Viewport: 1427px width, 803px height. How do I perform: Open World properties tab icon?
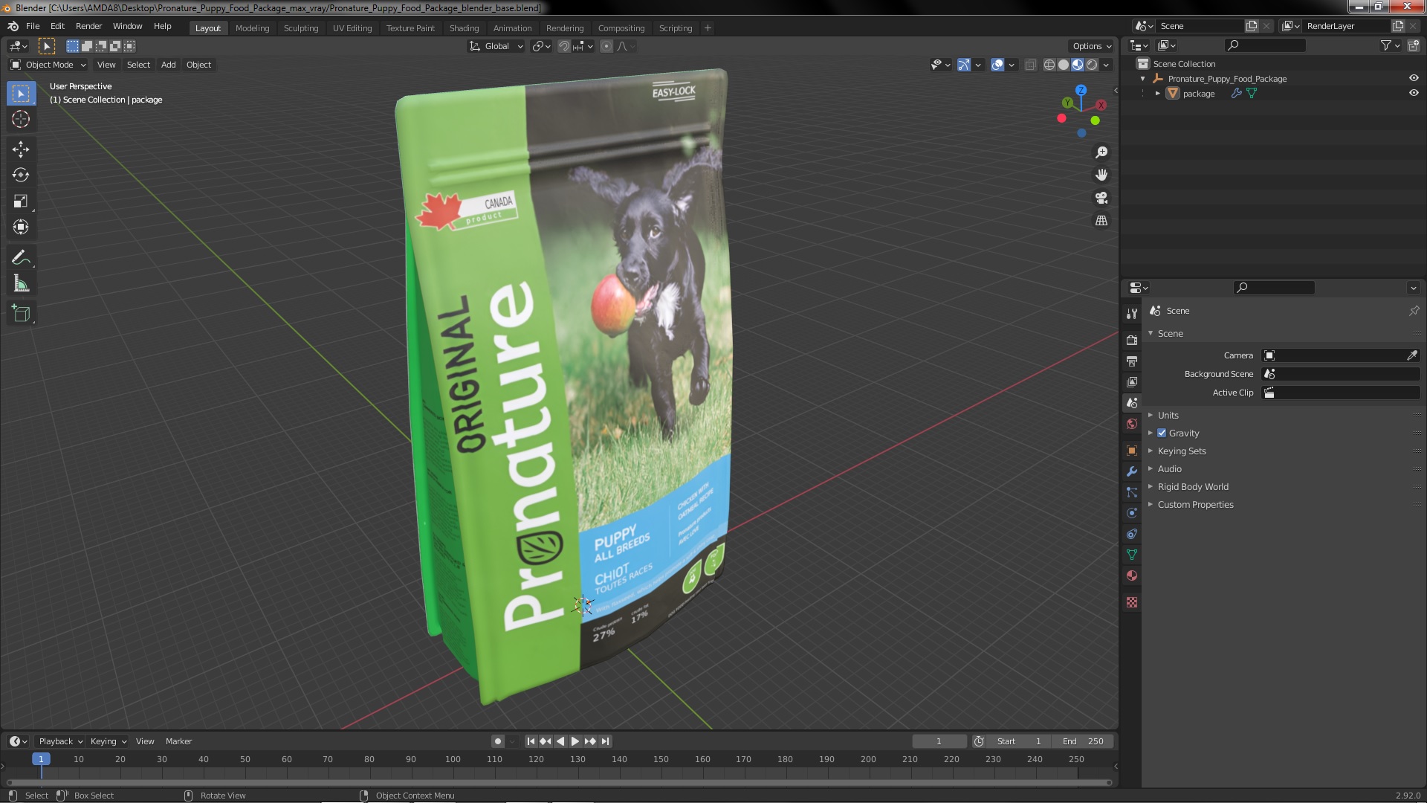click(1132, 424)
